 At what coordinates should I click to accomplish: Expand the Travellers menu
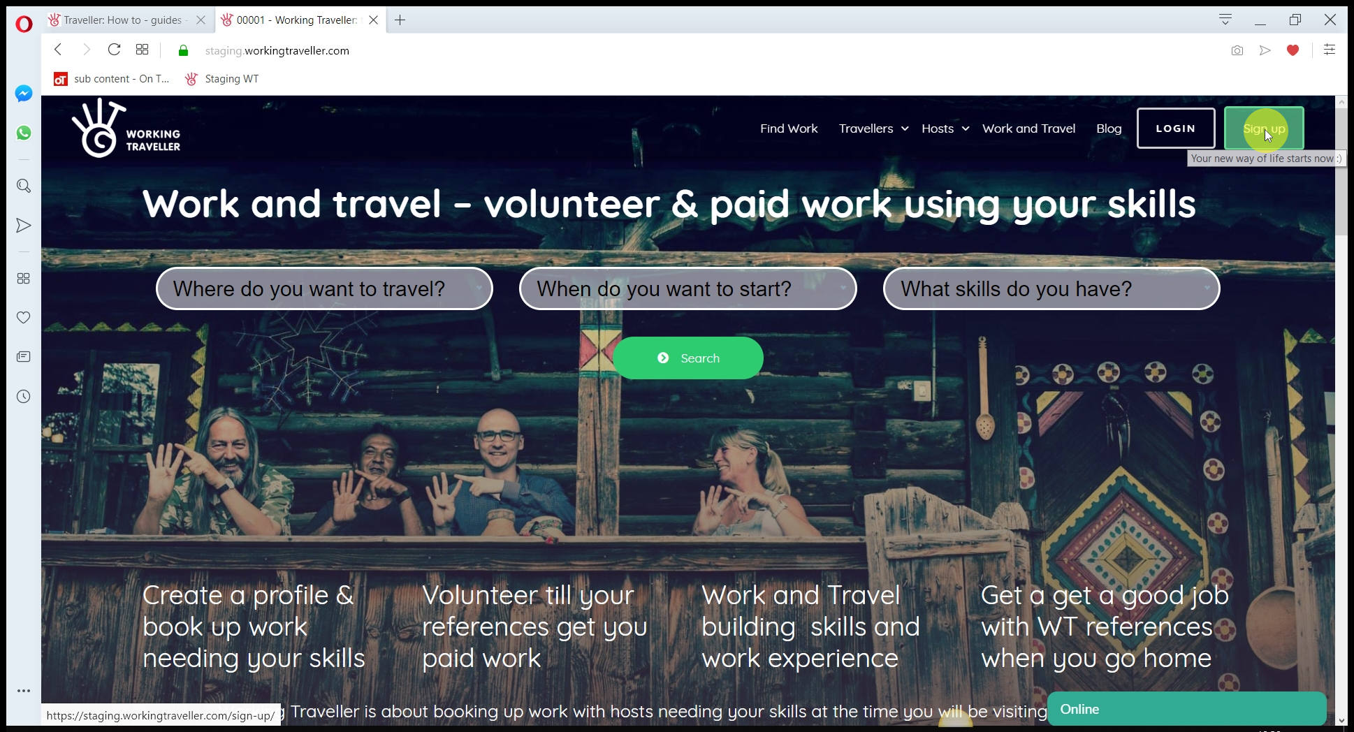tap(873, 129)
